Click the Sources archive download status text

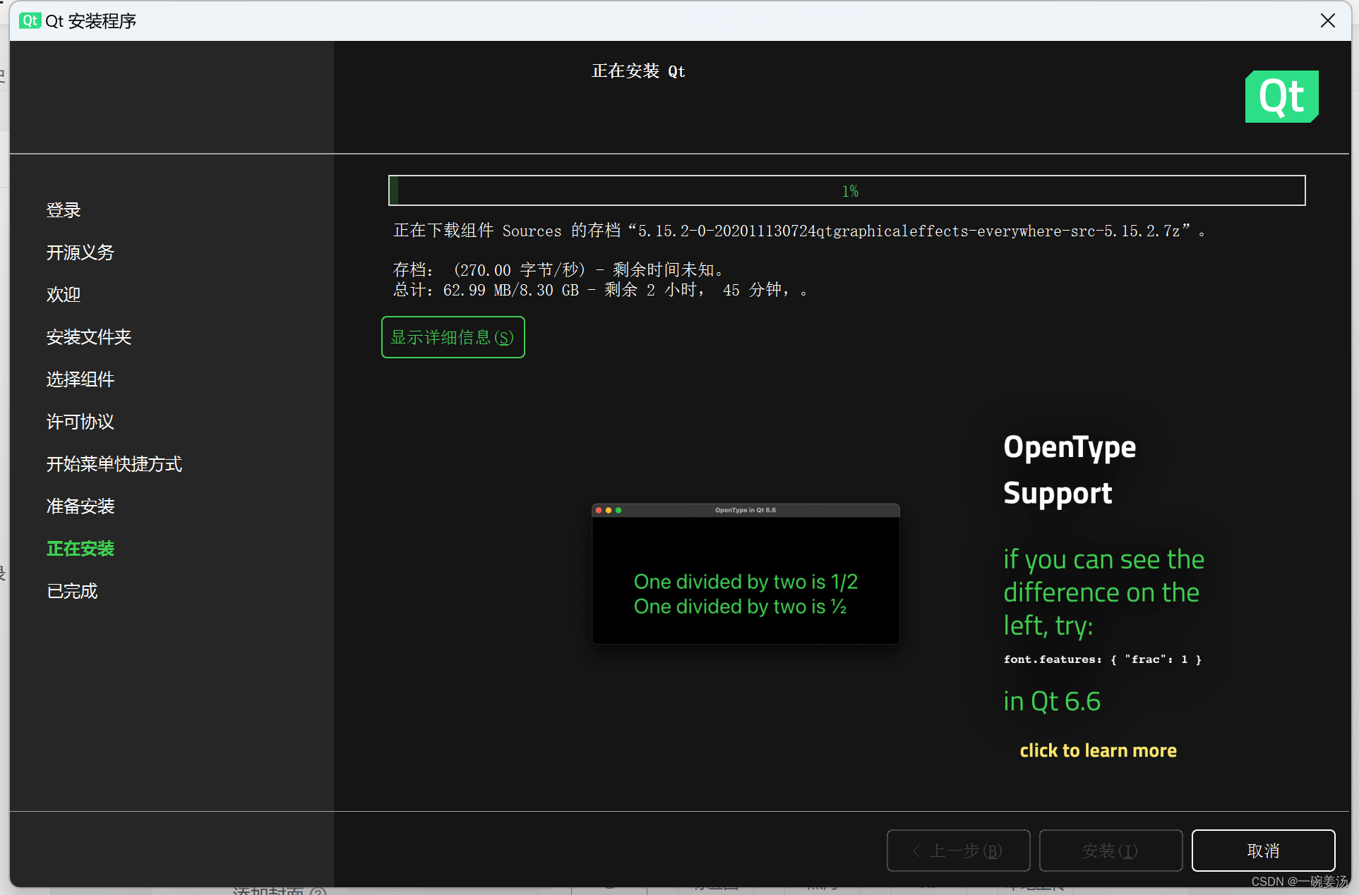pos(799,231)
